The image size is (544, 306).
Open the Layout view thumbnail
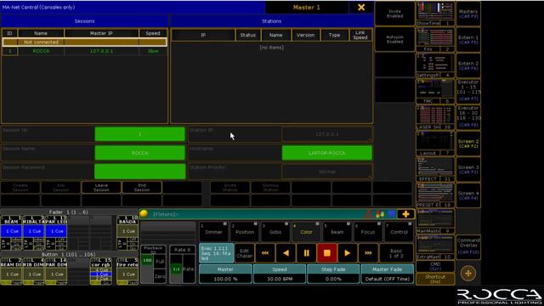click(x=435, y=144)
